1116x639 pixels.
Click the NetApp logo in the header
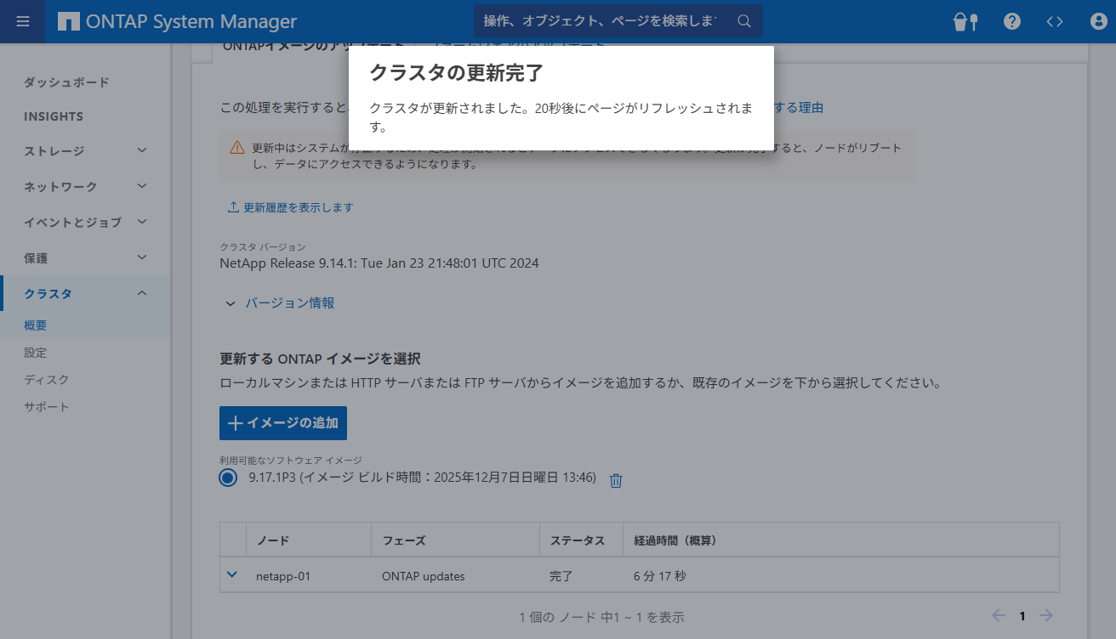tap(69, 21)
